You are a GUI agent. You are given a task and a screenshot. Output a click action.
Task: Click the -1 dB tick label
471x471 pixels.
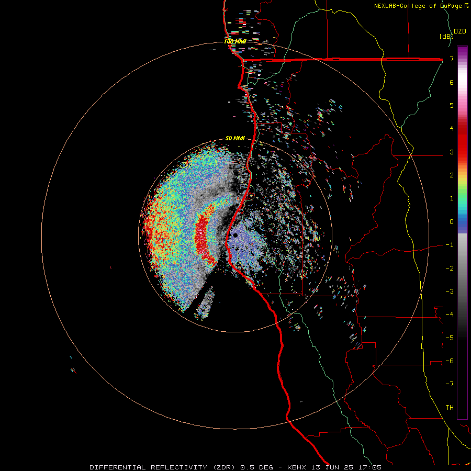[x=450, y=245]
